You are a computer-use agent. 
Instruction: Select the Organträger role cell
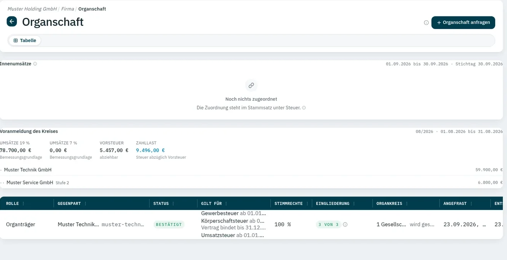point(21,224)
